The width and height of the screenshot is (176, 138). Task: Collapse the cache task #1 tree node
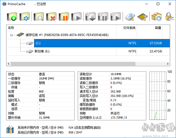coord(11,35)
